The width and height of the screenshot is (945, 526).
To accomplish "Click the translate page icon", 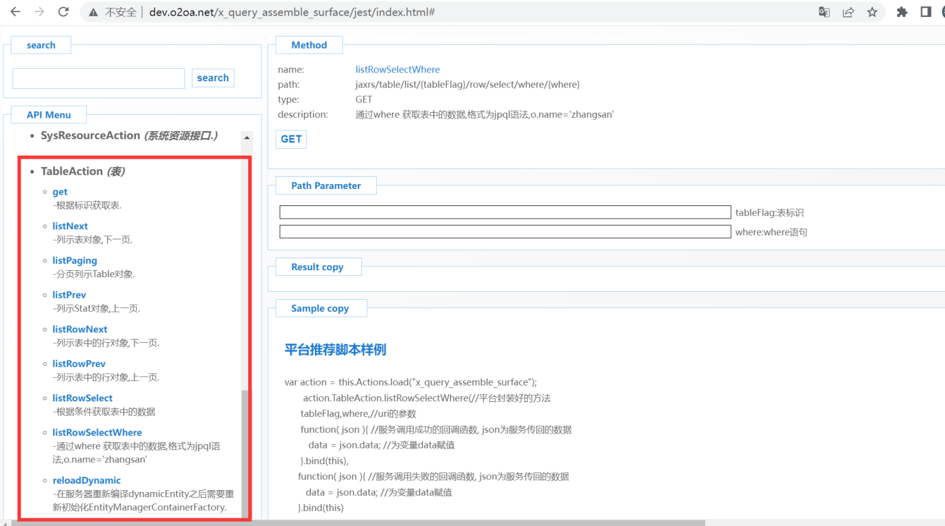I will click(x=824, y=12).
